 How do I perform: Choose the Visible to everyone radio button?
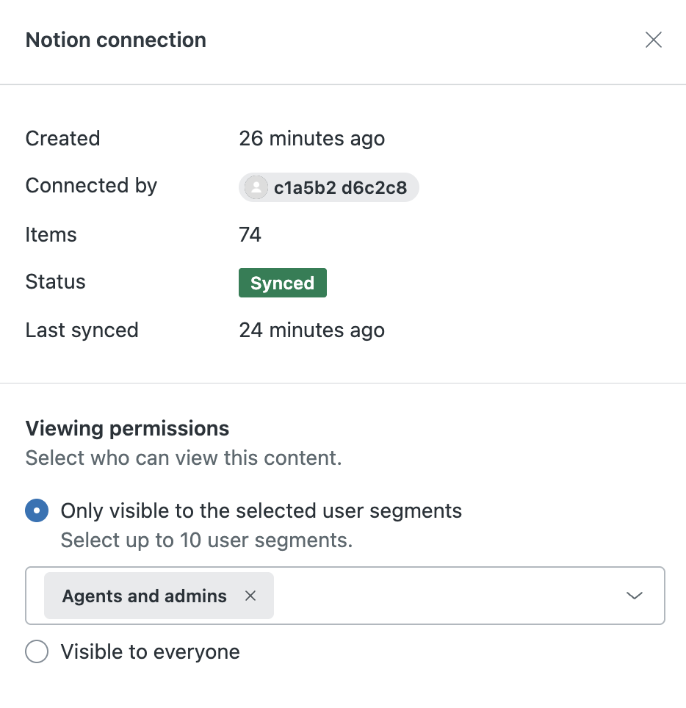click(37, 651)
